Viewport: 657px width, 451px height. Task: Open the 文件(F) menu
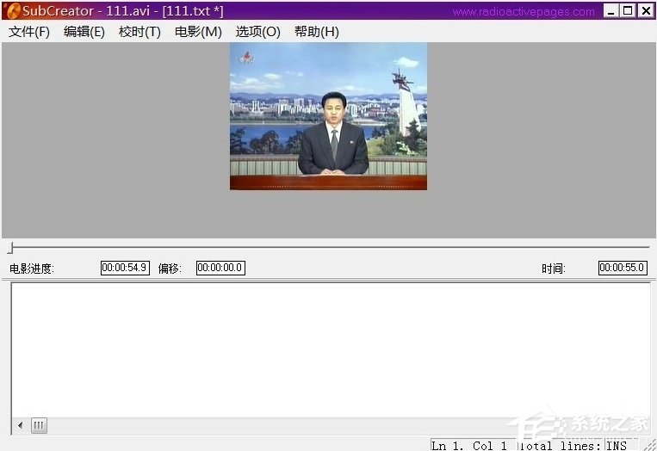point(29,32)
